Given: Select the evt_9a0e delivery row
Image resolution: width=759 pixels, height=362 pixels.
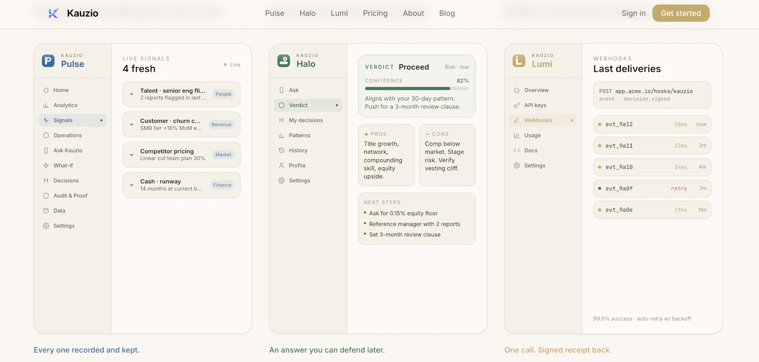Looking at the screenshot, I should 652,210.
